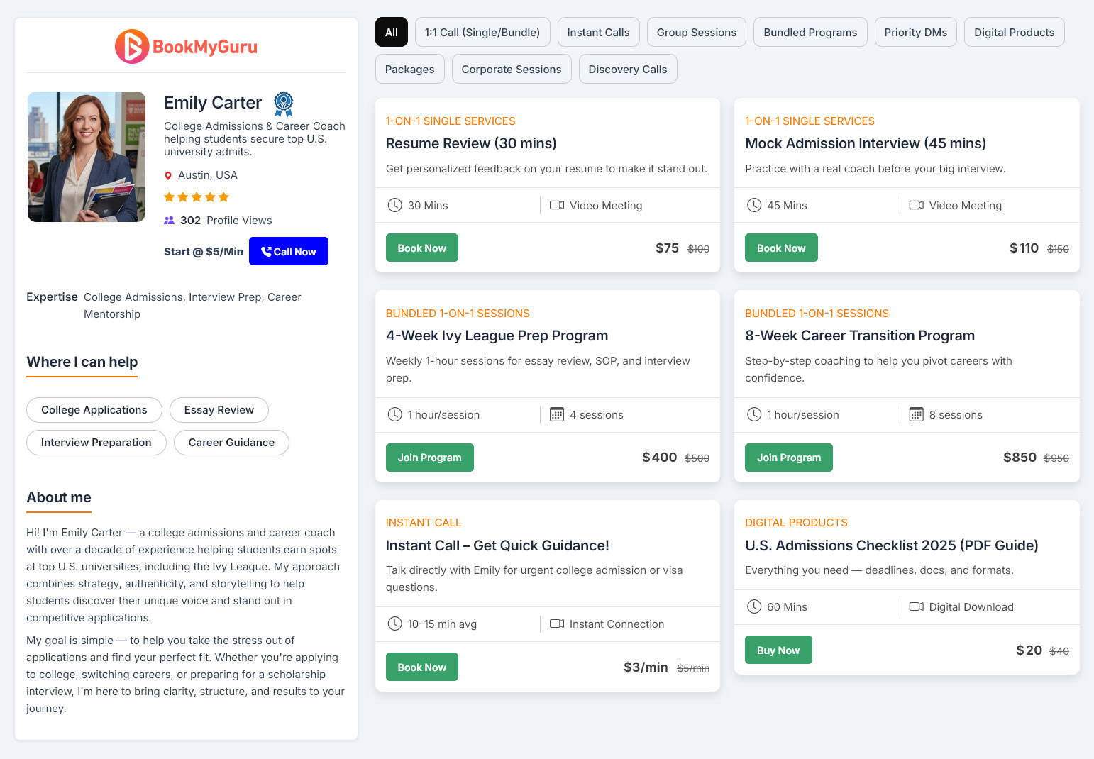Click the calendar icon beside 4 sessions
The image size is (1094, 759).
coord(557,415)
